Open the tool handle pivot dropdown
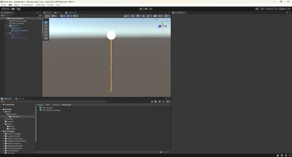 click(48, 16)
